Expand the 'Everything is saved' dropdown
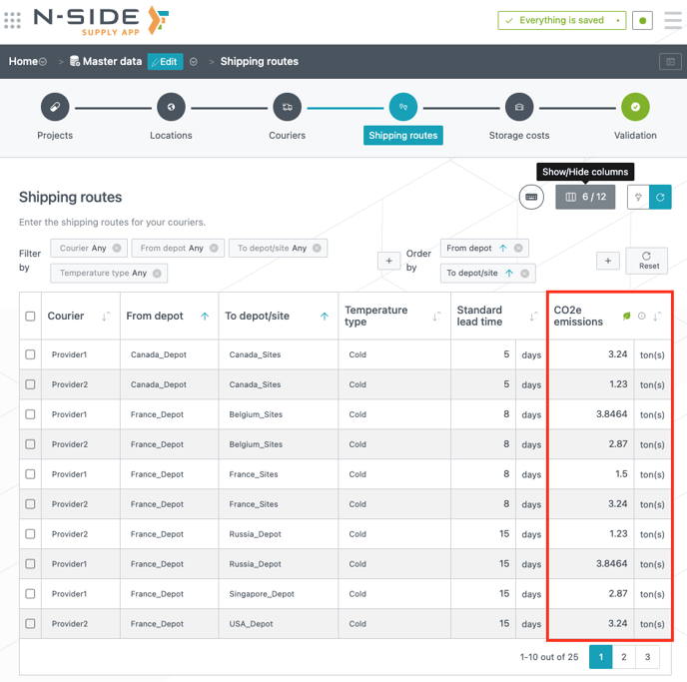 (x=618, y=20)
